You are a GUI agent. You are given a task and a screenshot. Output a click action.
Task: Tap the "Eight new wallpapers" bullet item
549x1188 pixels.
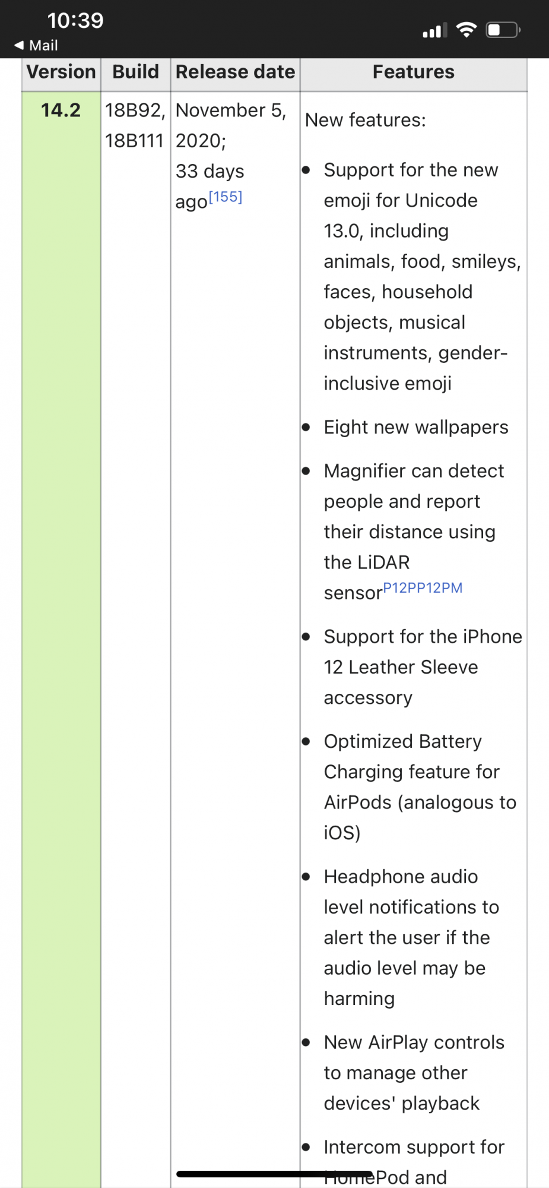click(416, 427)
